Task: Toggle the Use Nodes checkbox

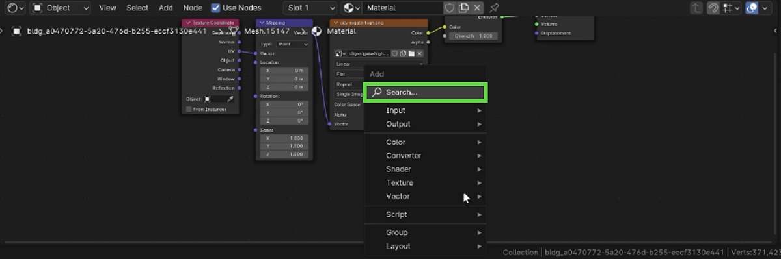Action: 216,8
